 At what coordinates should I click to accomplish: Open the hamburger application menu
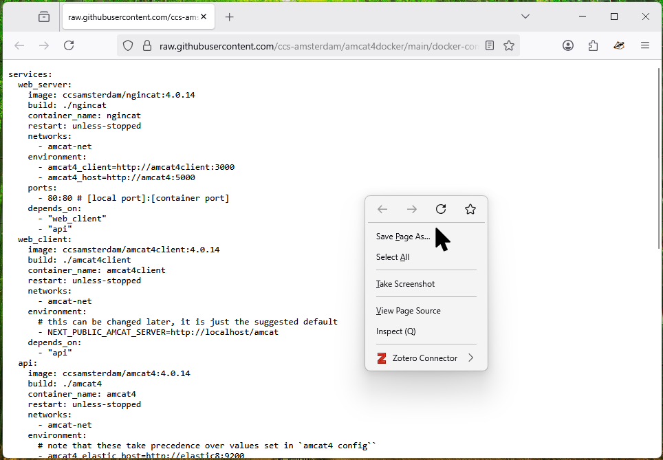pos(645,45)
